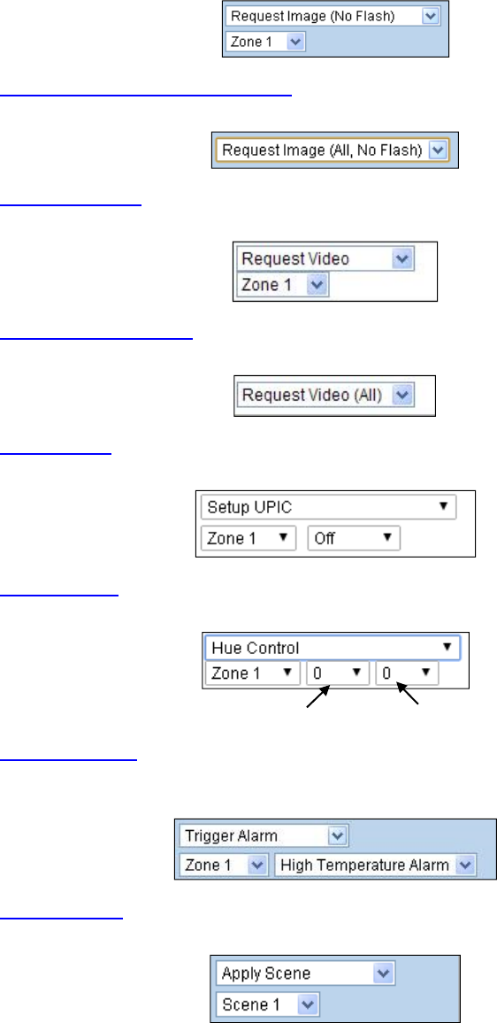
Task: Open the Request Video command dropdown
Action: 325,258
